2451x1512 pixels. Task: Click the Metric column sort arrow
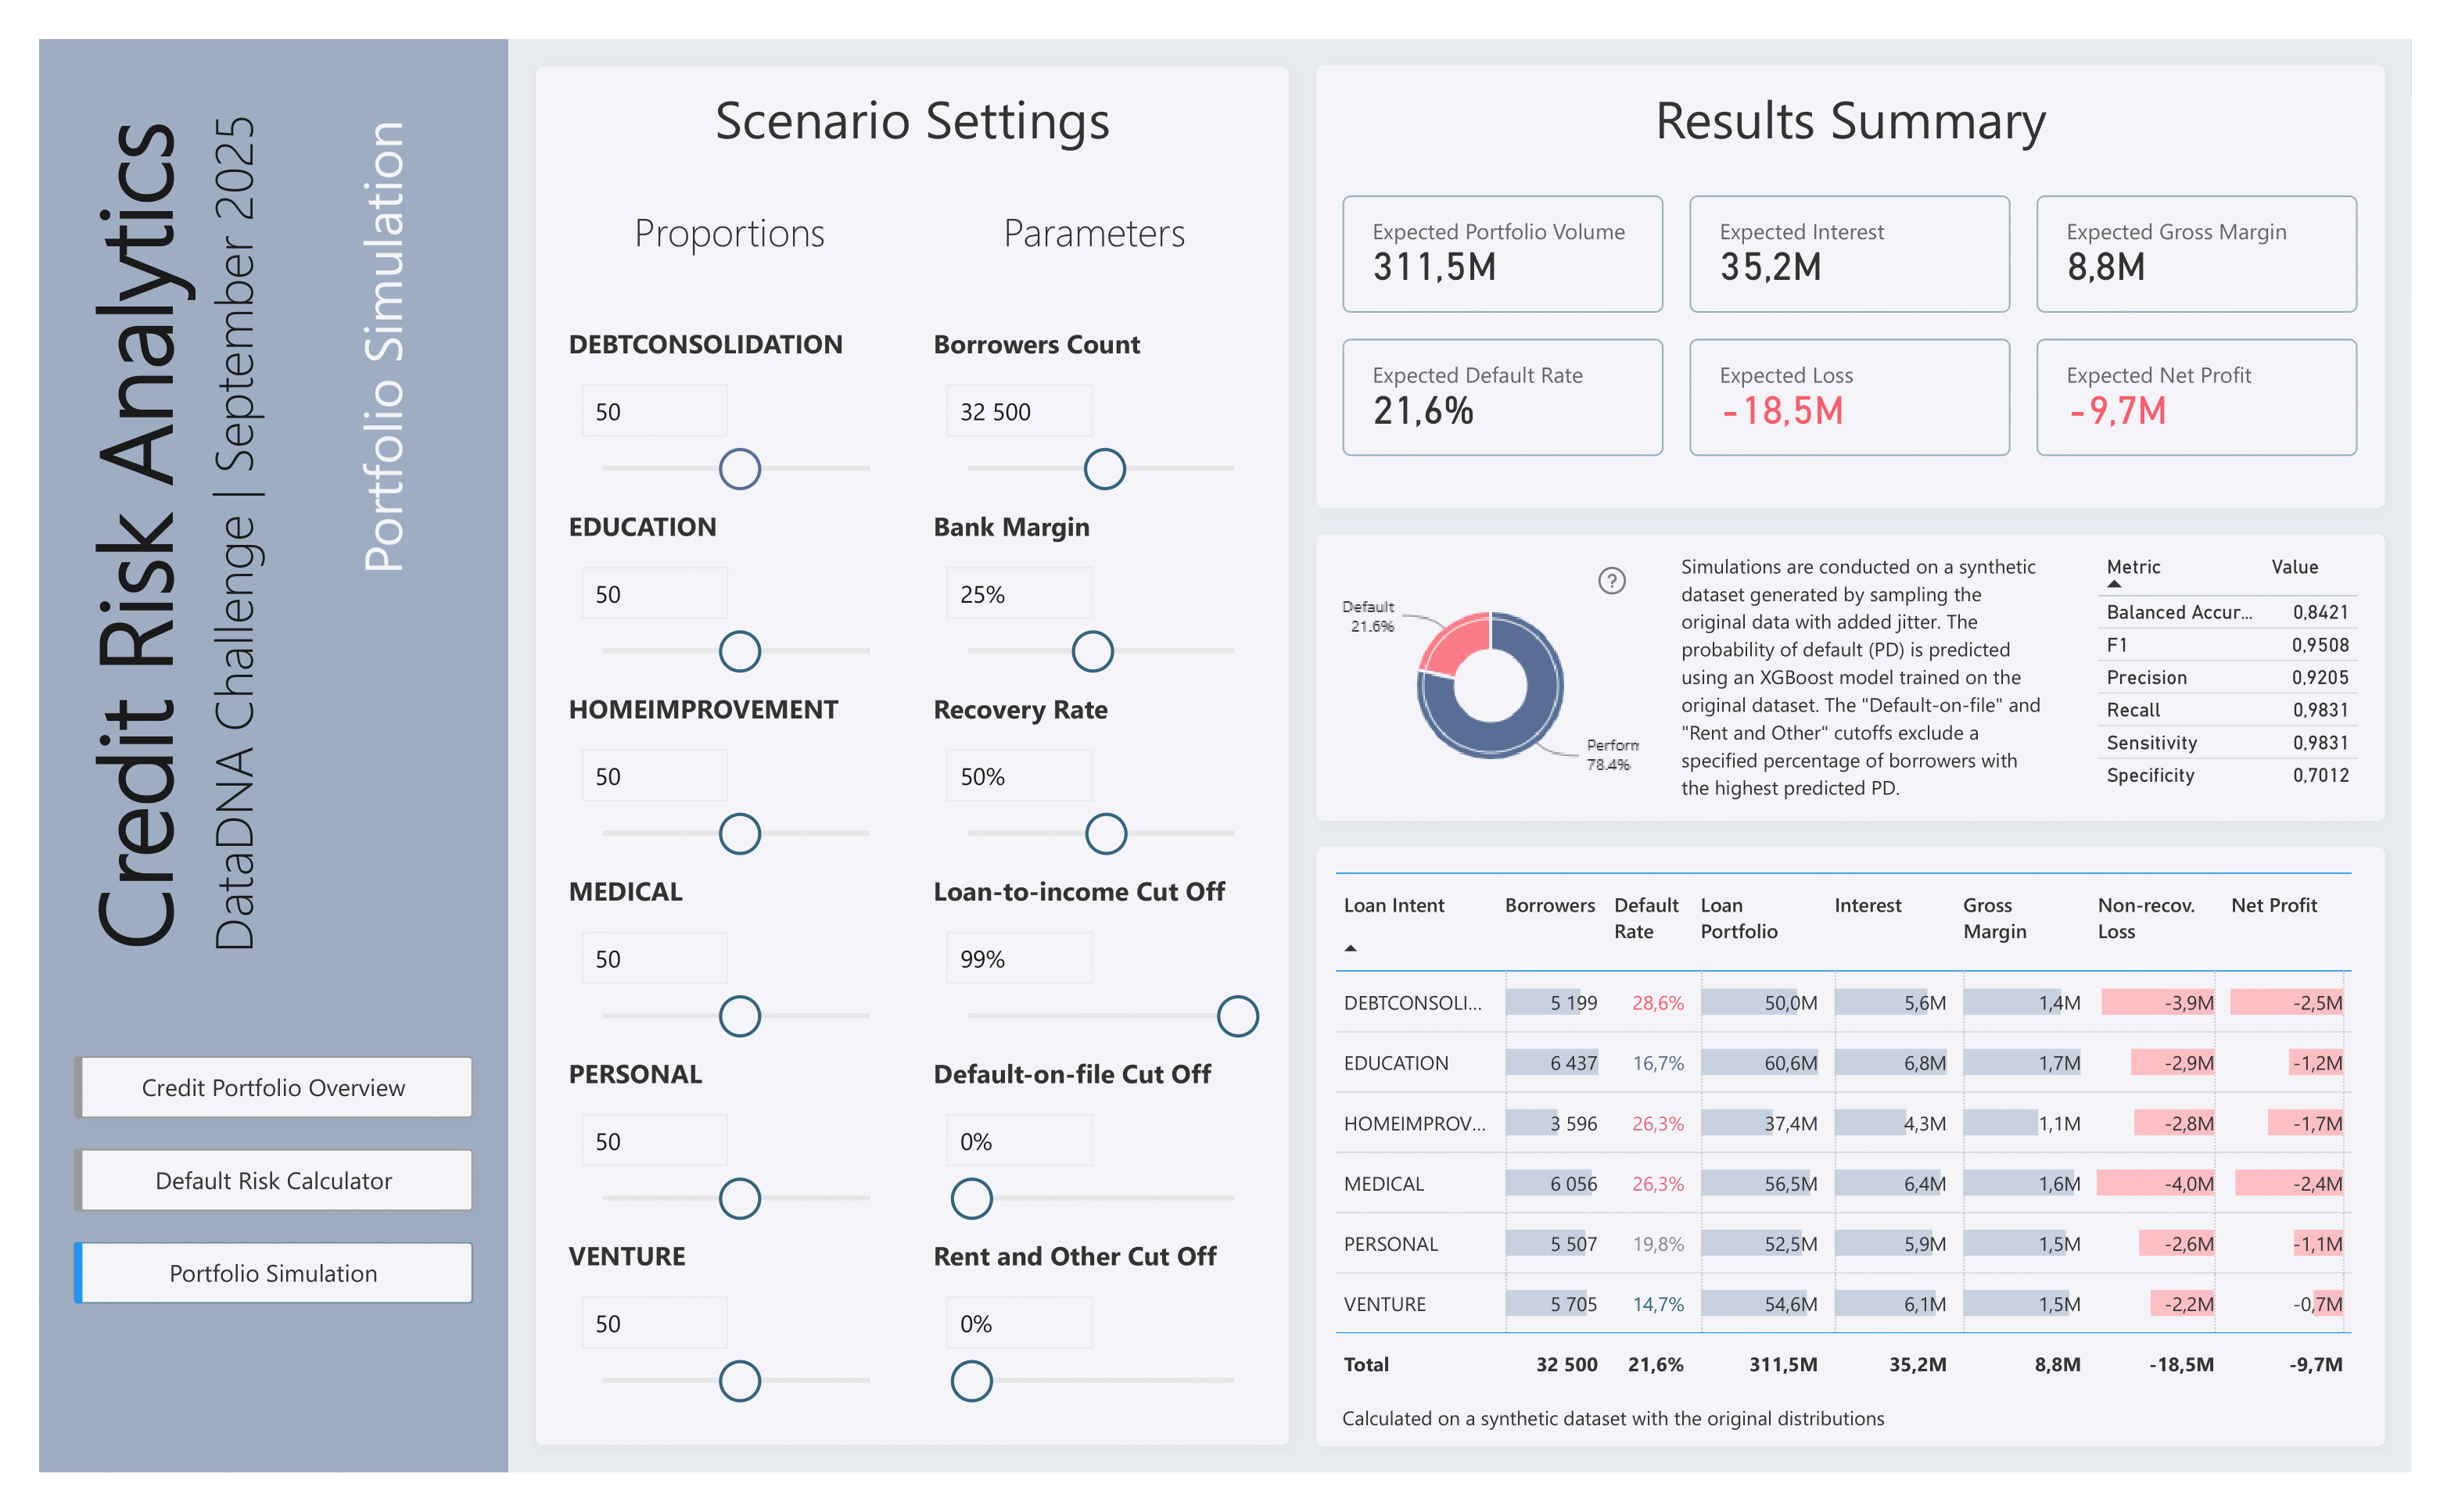(x=2114, y=584)
